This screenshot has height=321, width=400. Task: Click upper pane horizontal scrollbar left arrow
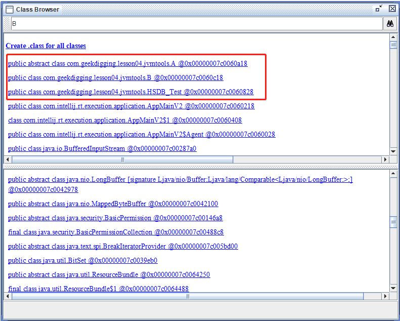click(x=8, y=159)
